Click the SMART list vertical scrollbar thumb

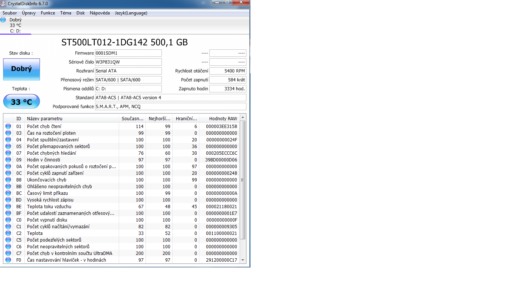pos(243,180)
